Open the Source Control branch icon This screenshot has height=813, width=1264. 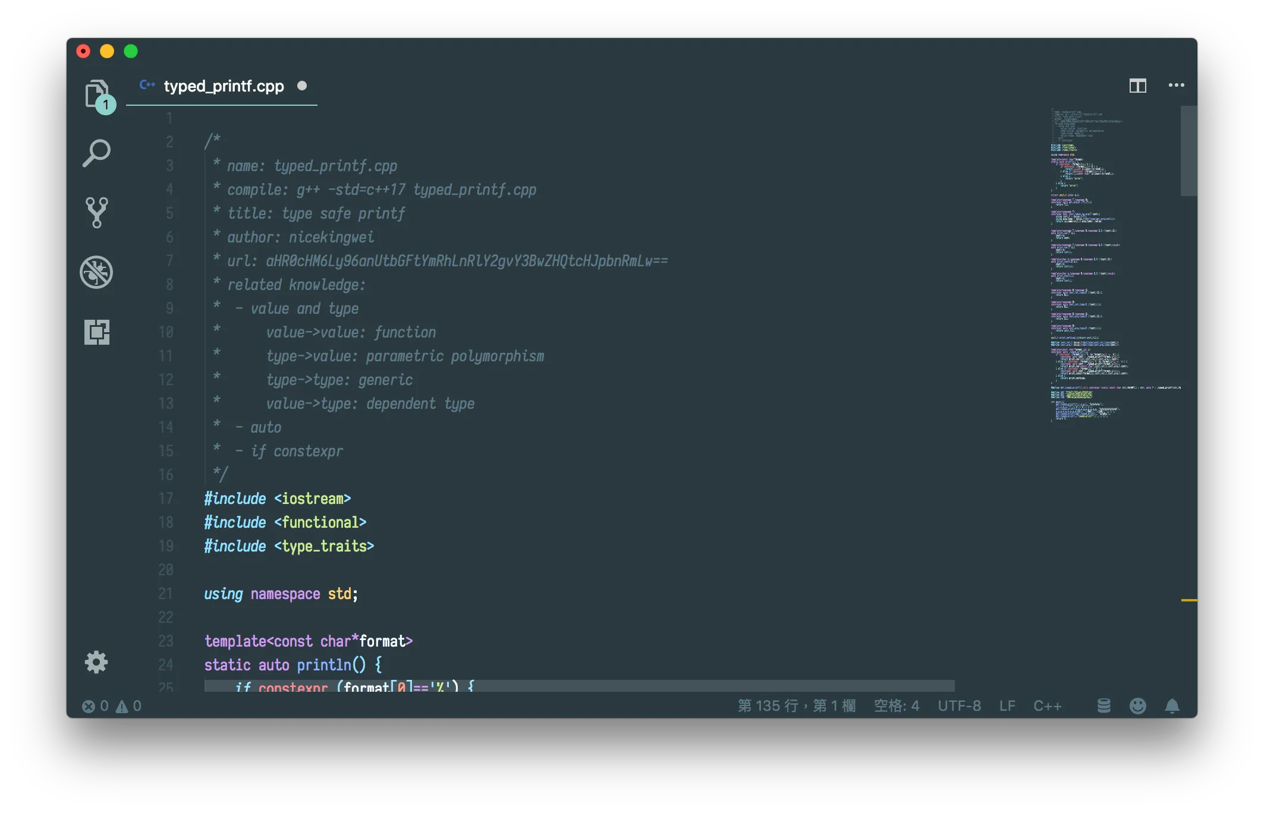click(x=96, y=213)
